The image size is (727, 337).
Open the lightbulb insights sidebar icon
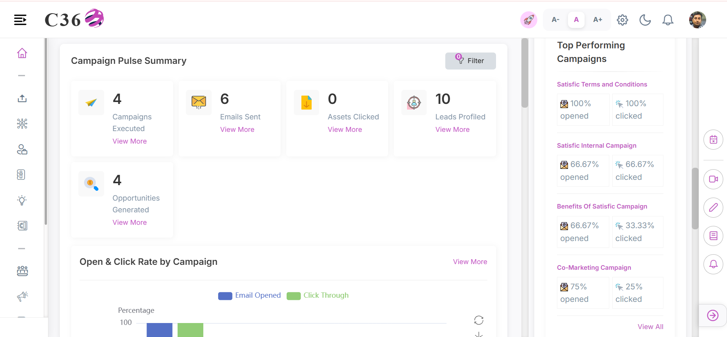pyautogui.click(x=22, y=200)
